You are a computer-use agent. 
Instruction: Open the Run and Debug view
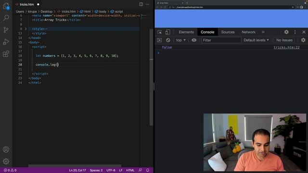[6, 42]
